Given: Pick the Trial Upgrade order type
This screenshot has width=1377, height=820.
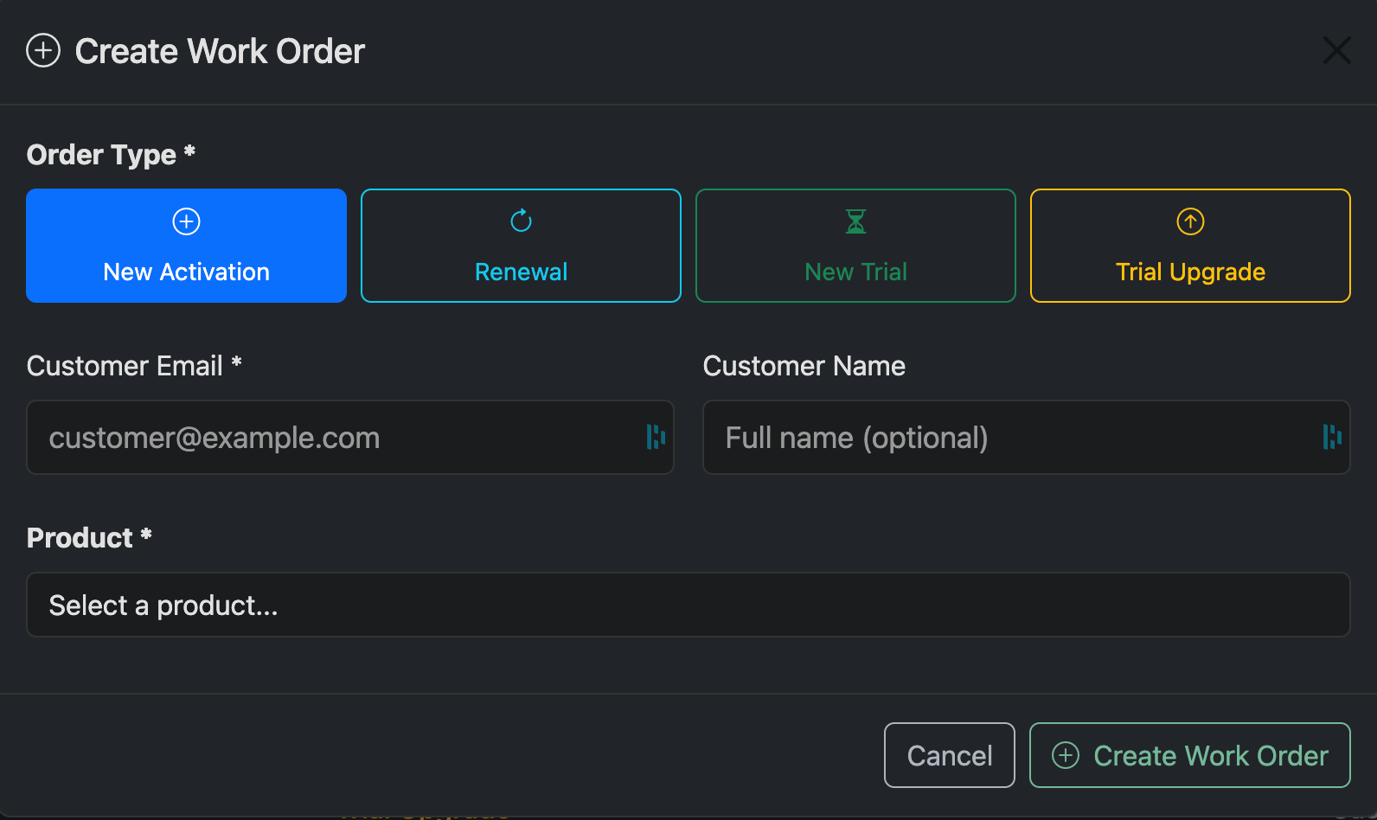Looking at the screenshot, I should [1190, 246].
